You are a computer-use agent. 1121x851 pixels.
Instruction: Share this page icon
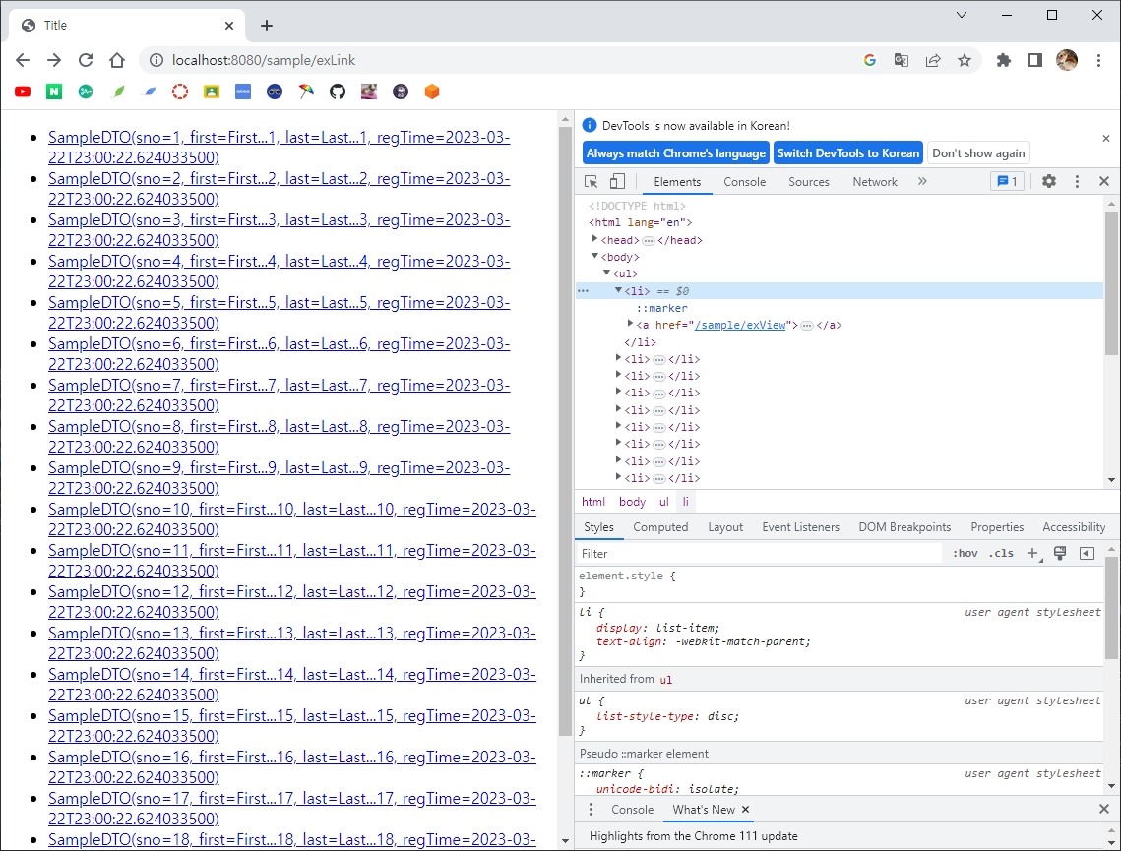[x=933, y=60]
